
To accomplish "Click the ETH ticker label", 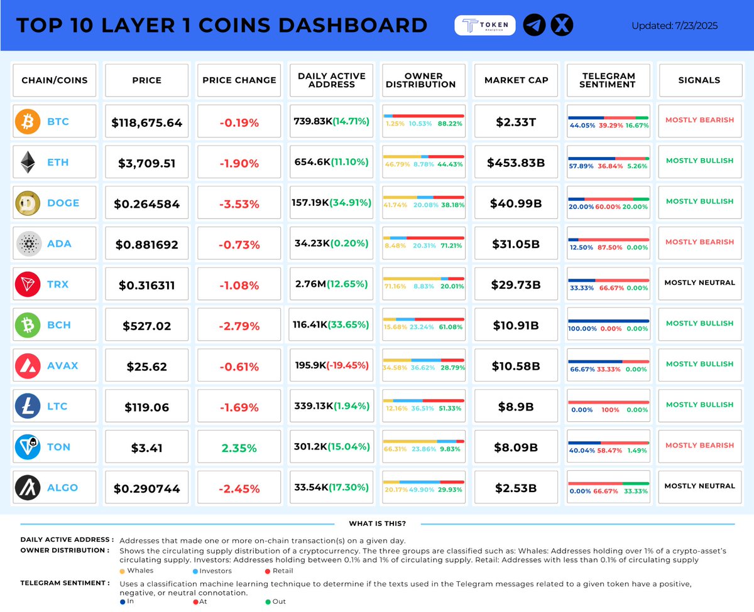I will click(x=58, y=163).
